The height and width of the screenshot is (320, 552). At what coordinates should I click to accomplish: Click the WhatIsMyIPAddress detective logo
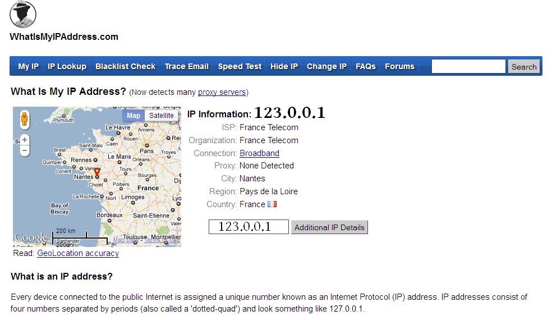(x=23, y=14)
